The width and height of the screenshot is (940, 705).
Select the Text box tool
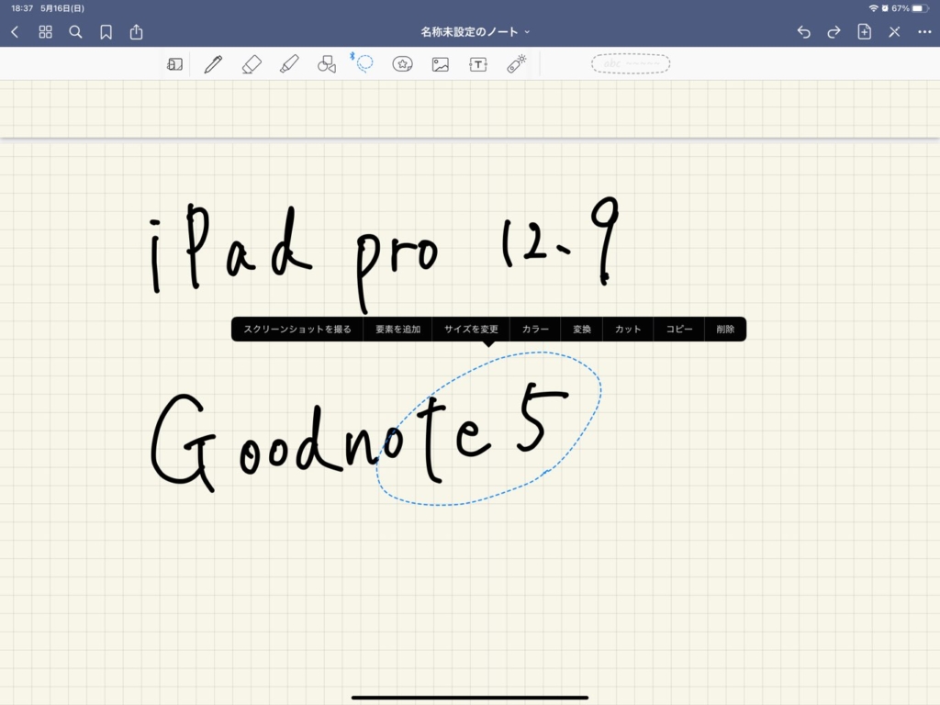(478, 64)
